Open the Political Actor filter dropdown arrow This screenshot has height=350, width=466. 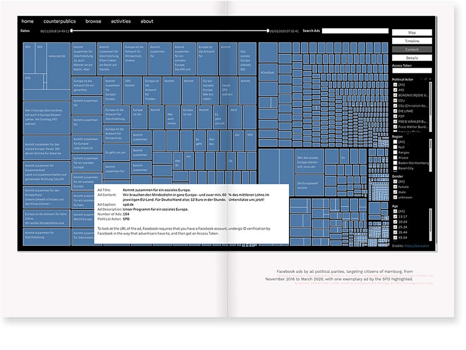tap(430, 79)
